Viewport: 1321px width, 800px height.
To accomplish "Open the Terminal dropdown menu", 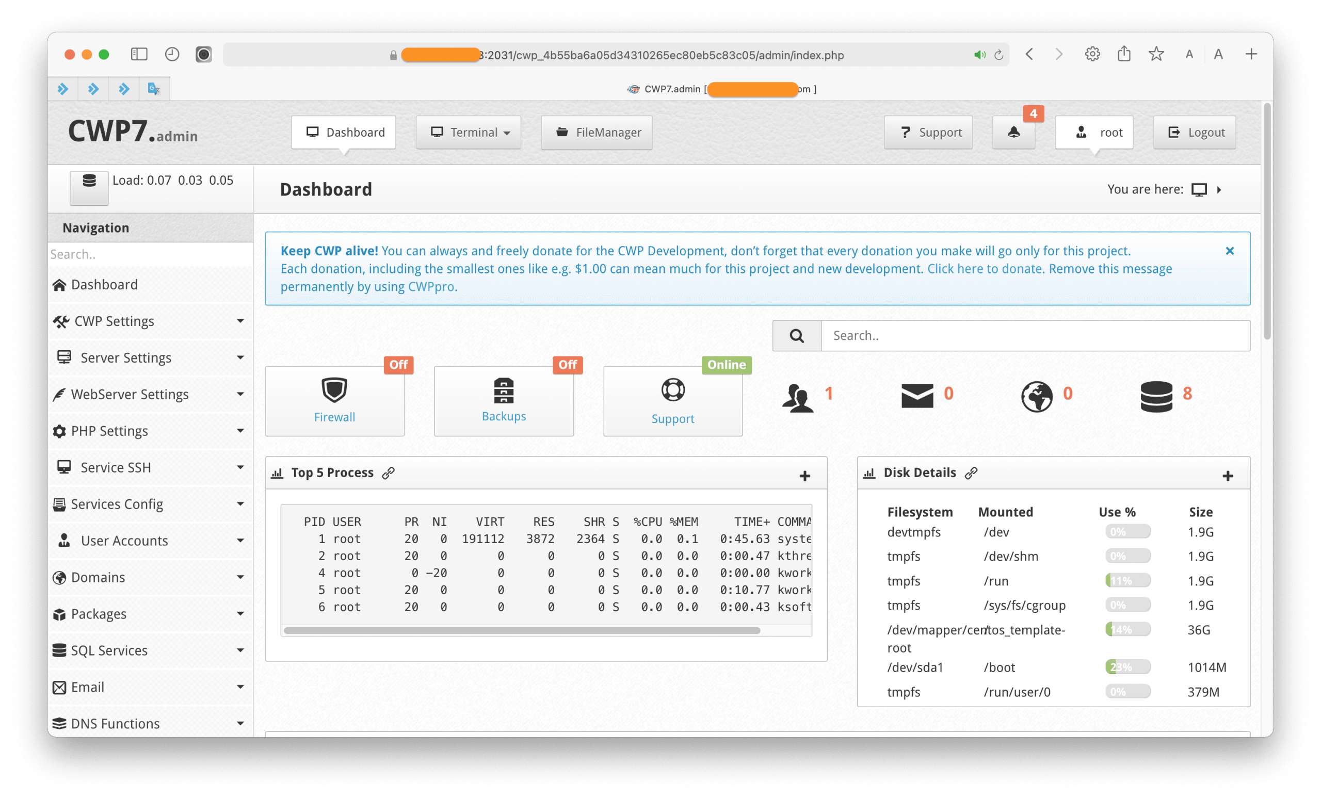I will point(468,133).
